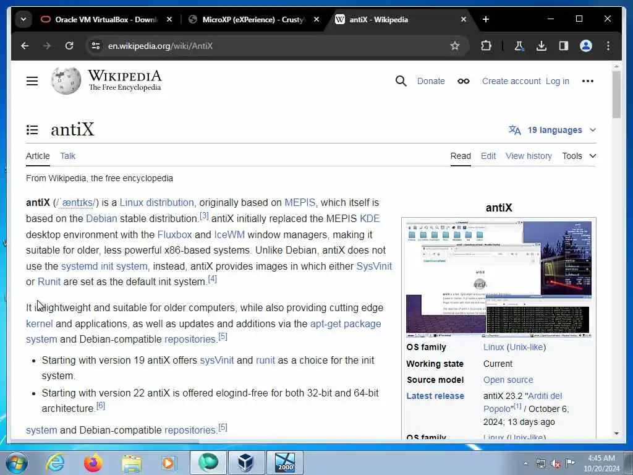Open a new browser tab

486,19
